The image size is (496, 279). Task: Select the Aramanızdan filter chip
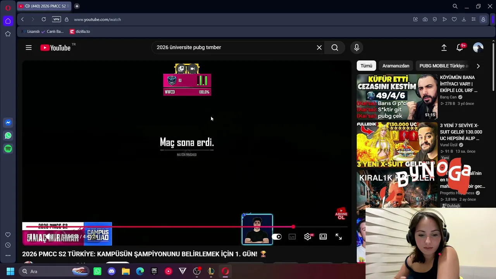click(x=396, y=66)
